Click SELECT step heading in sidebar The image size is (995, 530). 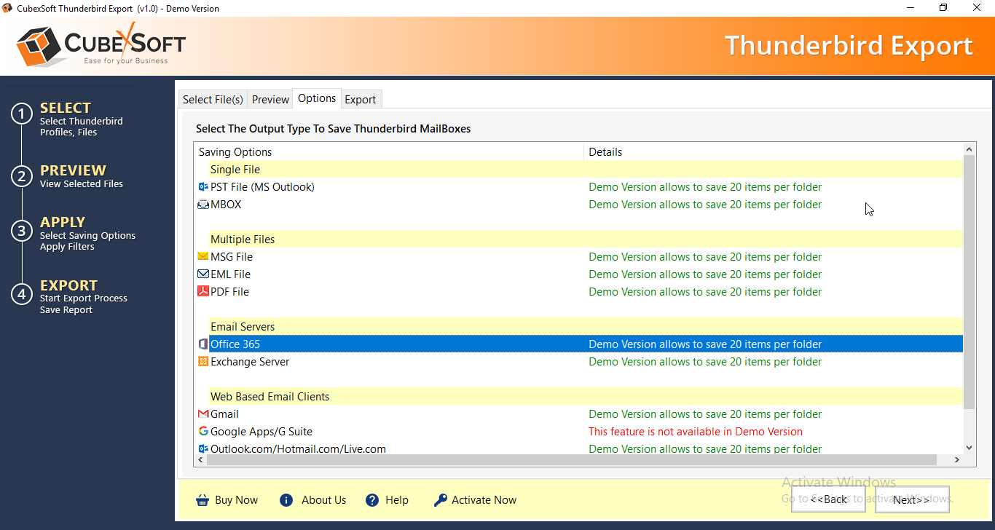66,108
